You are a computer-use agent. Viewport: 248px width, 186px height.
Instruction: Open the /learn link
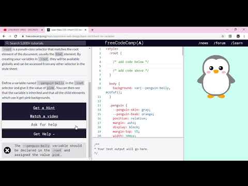point(237,43)
